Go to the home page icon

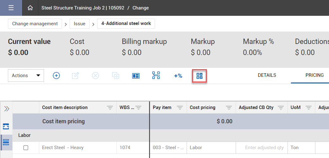click(30, 8)
